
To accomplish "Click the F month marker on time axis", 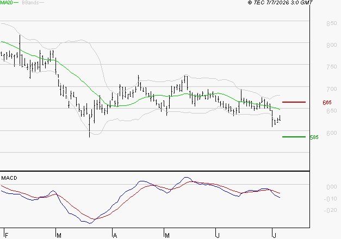I will [x=7, y=235].
